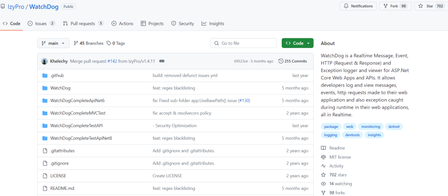Screen dimensions: 448x196
Task: Open the Projects tab
Action: tap(152, 24)
